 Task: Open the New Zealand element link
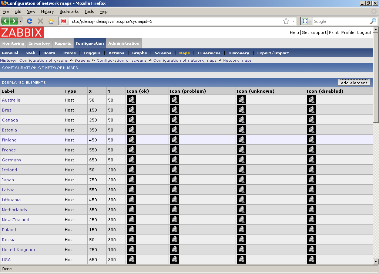(x=16, y=220)
